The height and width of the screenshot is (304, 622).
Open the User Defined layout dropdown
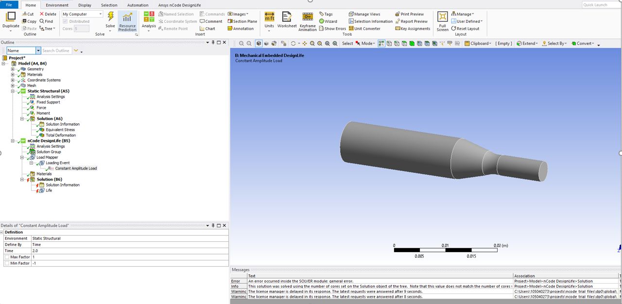(x=466, y=21)
